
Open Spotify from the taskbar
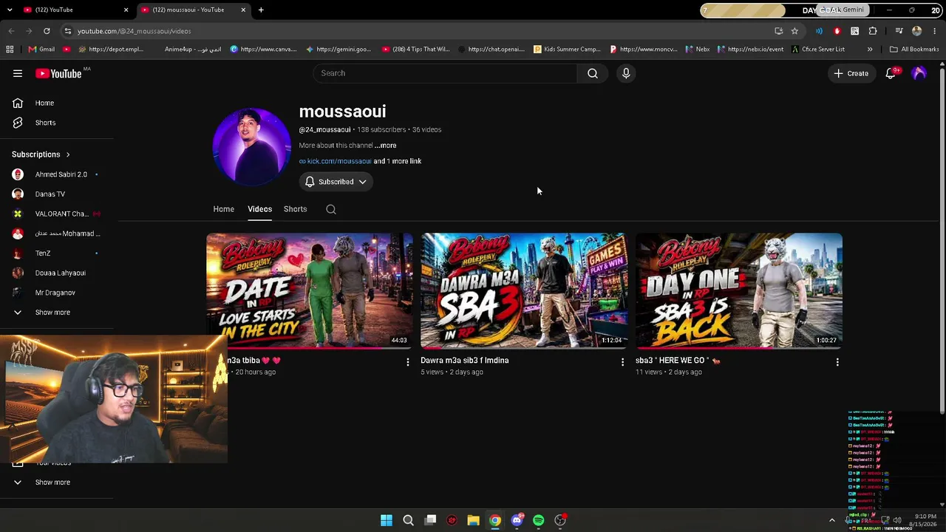[x=538, y=520]
